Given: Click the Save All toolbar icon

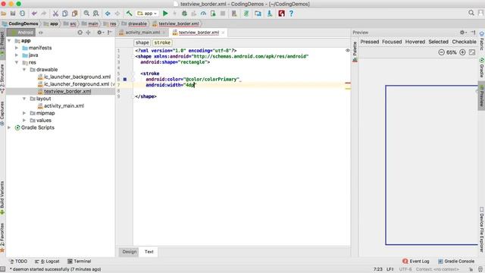Looking at the screenshot, I should pyautogui.click(x=13, y=14).
